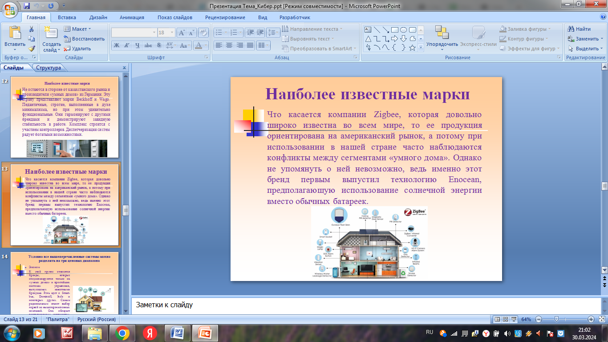Screen dimensions: 608x342
Task: Select the five-point star shape
Action: coord(413,48)
